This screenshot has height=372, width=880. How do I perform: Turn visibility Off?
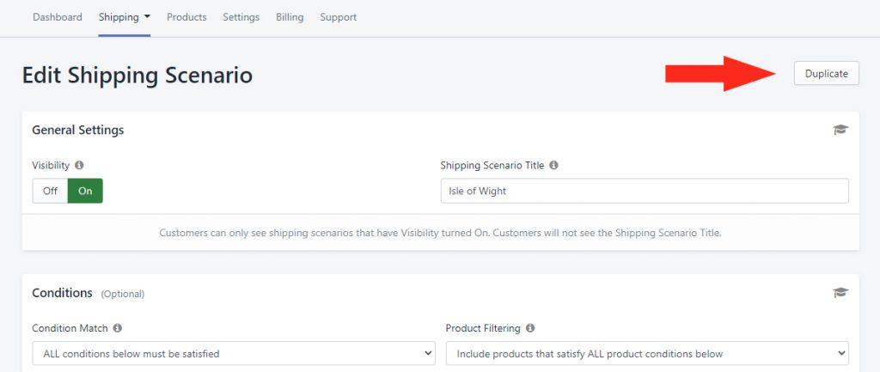[50, 191]
